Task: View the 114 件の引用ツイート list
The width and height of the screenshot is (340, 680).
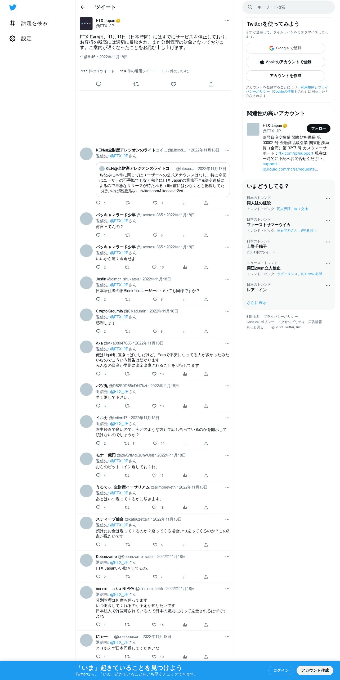Action: coord(138,71)
